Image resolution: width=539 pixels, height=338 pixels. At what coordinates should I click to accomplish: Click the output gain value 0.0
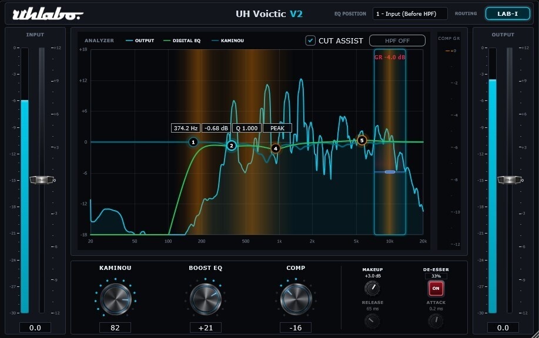pyautogui.click(x=503, y=327)
